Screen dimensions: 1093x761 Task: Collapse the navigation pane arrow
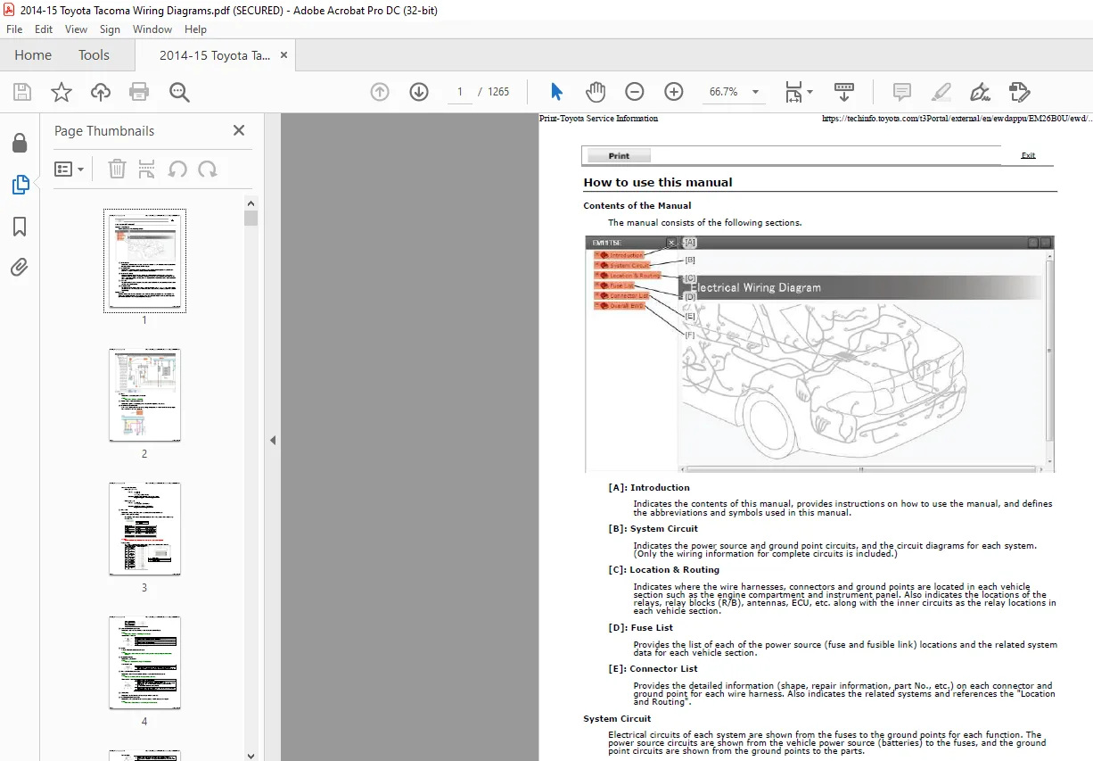coord(273,440)
